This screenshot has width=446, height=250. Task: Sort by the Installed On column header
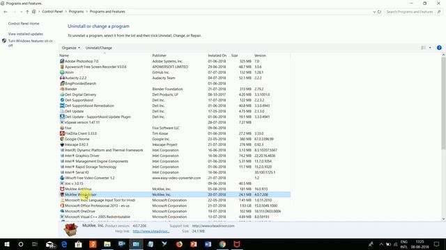click(x=217, y=56)
